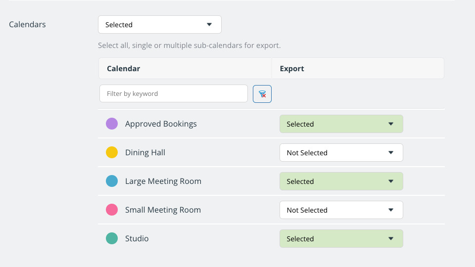475x267 pixels.
Task: Open Small Meeting Room export dropdown
Action: pos(341,210)
